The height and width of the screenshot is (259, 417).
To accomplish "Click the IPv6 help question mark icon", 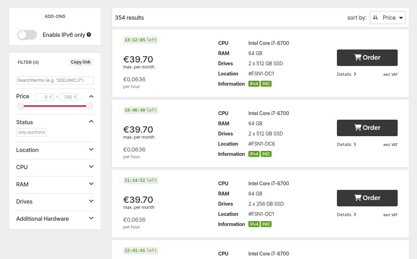I will point(89,35).
